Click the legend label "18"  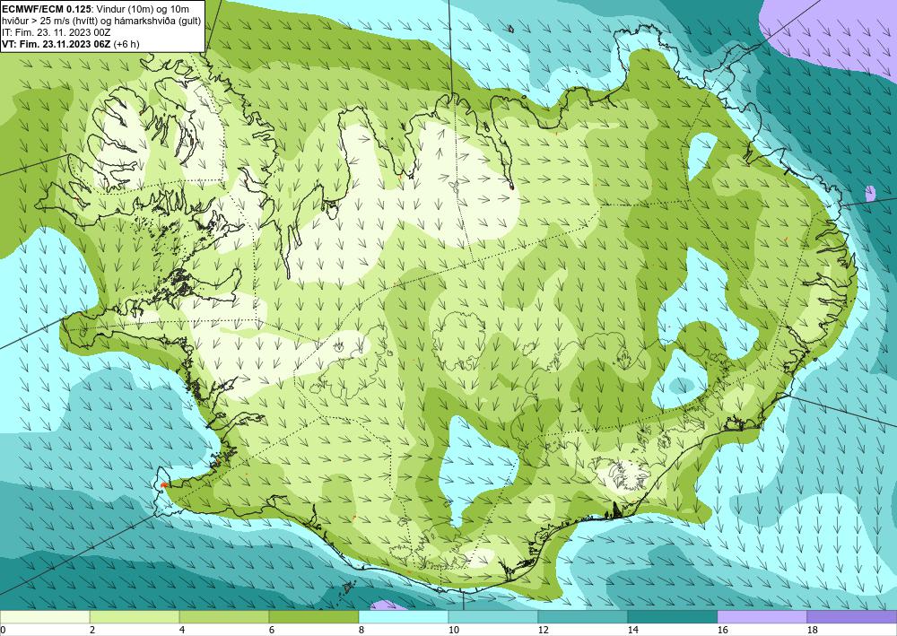(x=813, y=630)
